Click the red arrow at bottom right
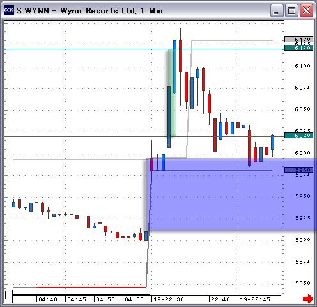Screen dimensions: 317x307 (x=308, y=299)
